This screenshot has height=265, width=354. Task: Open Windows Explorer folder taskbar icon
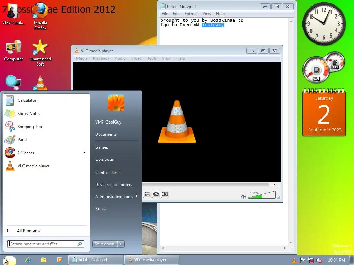44,260
